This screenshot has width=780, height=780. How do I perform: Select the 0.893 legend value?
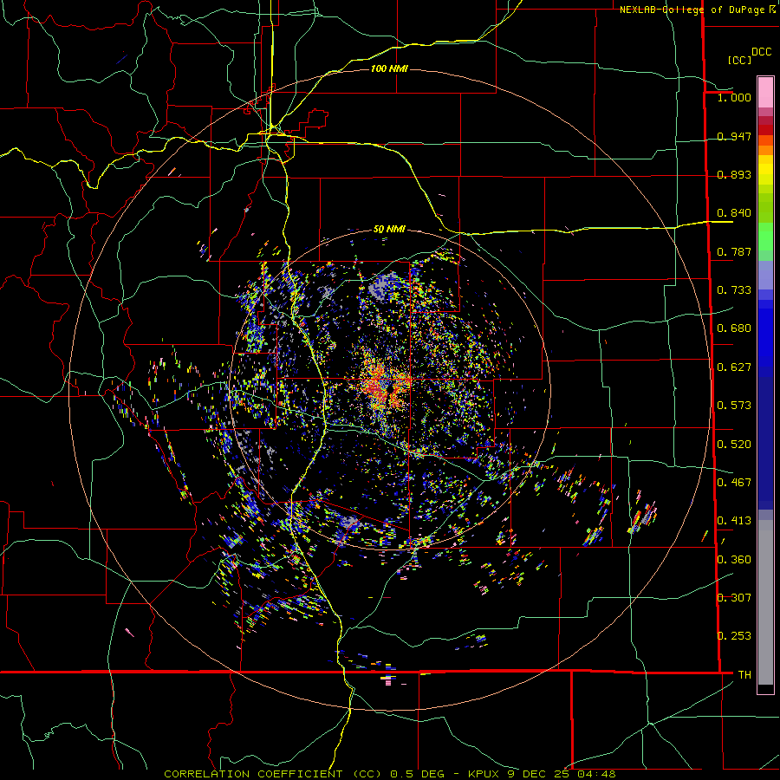734,174
